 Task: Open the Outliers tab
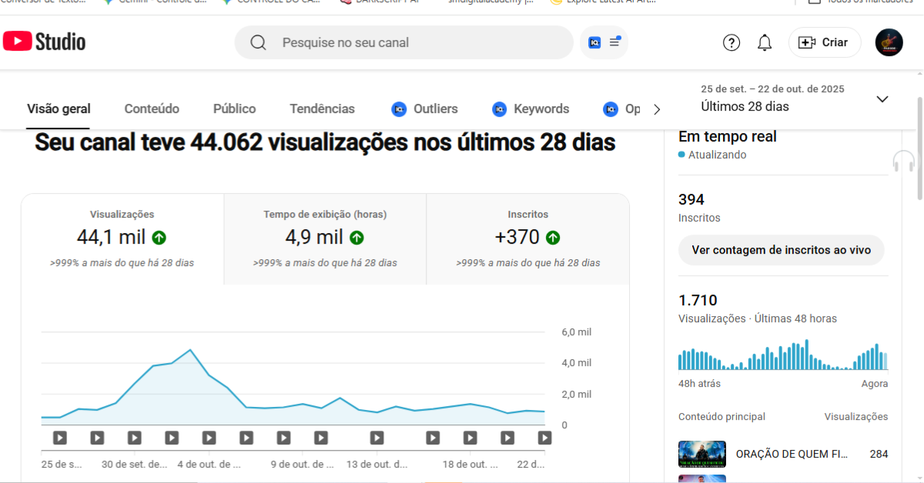424,109
